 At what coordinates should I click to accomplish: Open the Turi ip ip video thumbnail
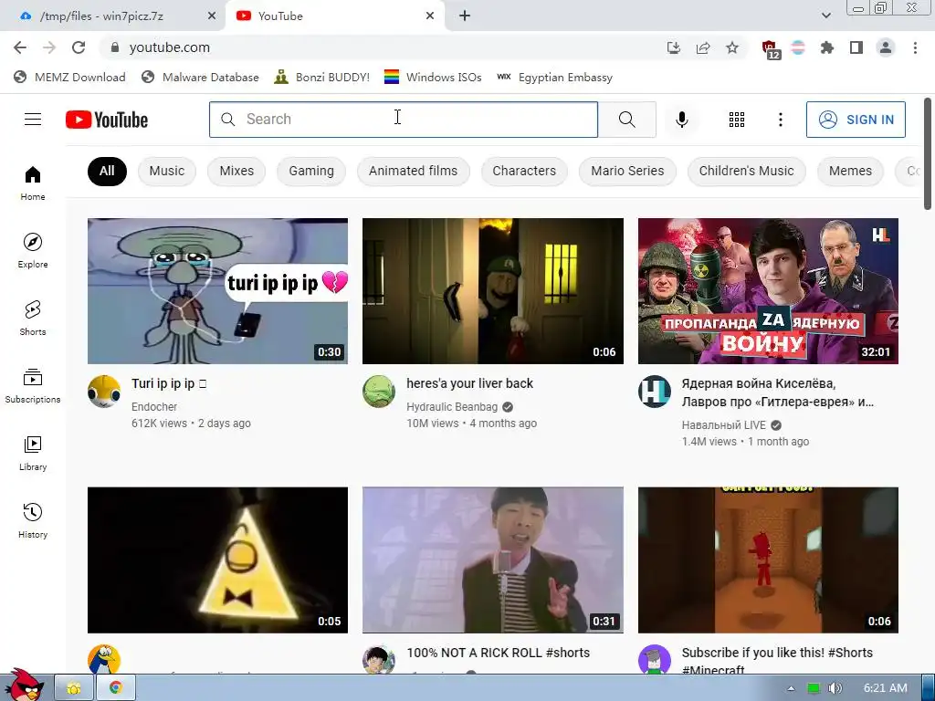coord(217,291)
